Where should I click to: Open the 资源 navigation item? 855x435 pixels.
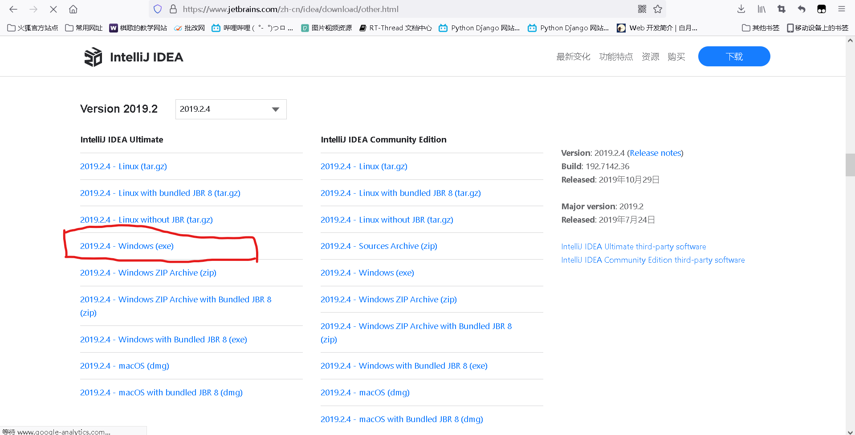point(650,57)
